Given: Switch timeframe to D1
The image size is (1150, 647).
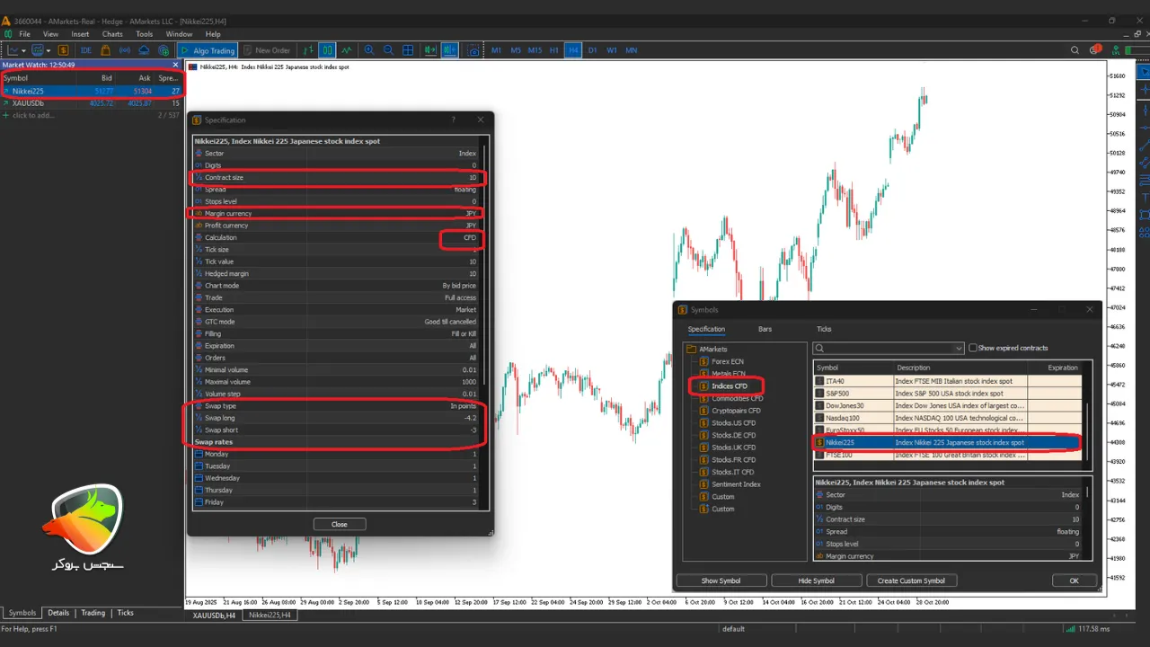Looking at the screenshot, I should tap(592, 50).
